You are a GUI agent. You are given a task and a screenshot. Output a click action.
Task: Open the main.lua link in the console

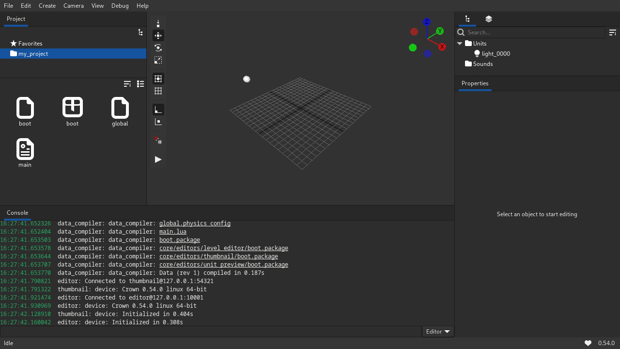coord(172,231)
